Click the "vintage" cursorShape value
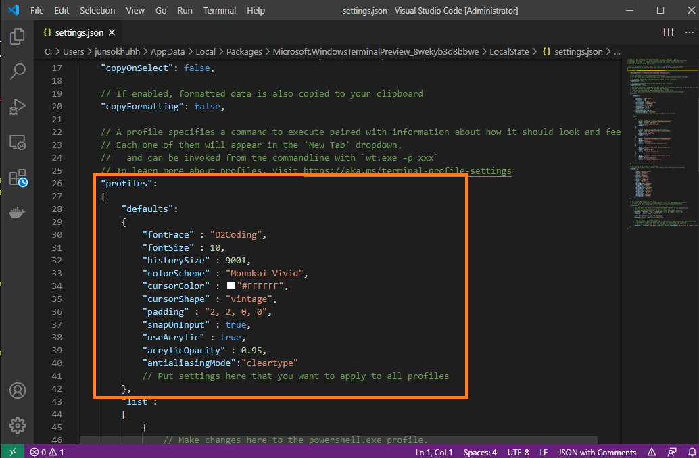This screenshot has height=458, width=699. [x=249, y=299]
